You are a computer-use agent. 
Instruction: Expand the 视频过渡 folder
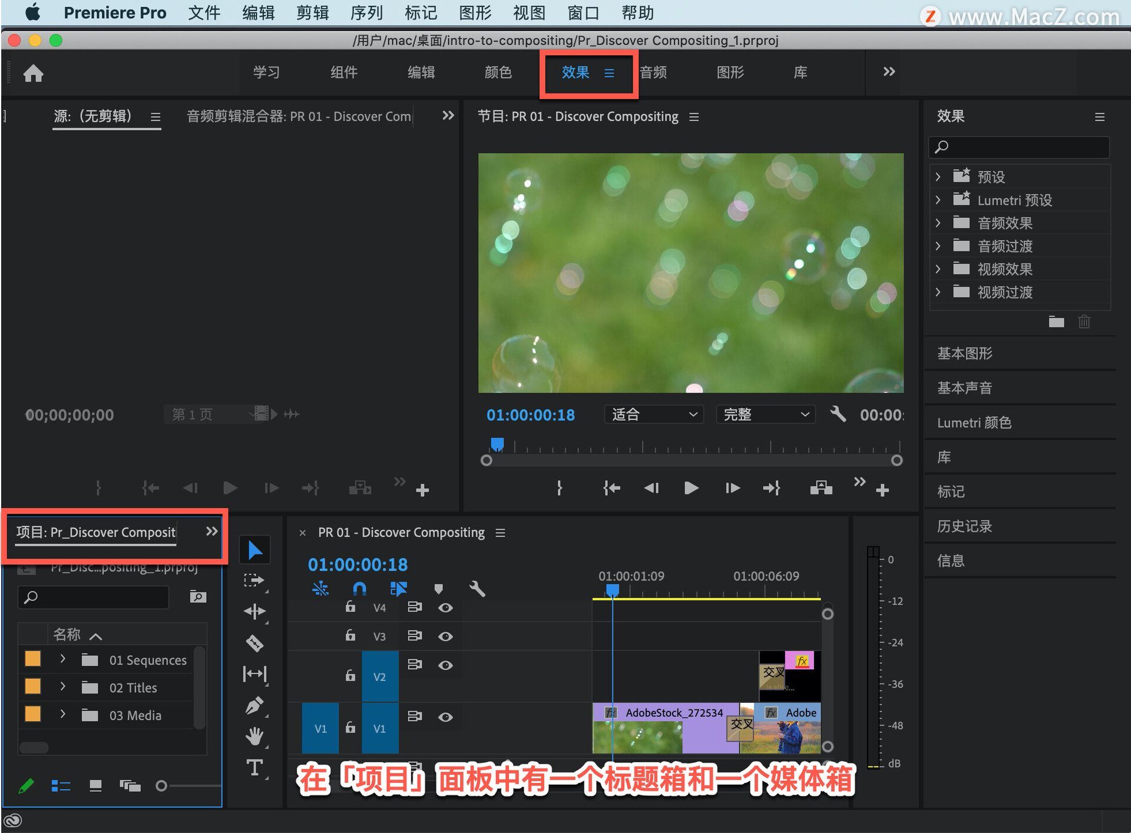pyautogui.click(x=938, y=292)
